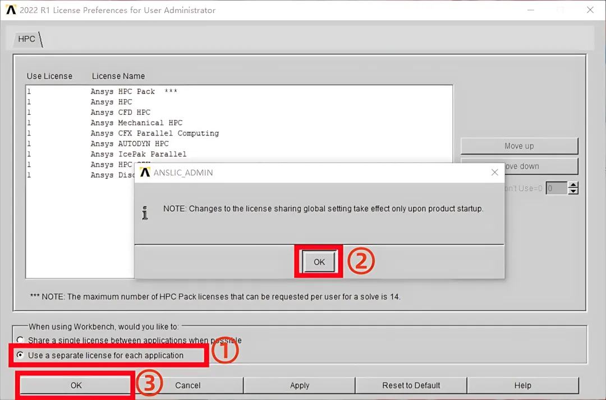606x400 pixels.
Task: Click OK in the ANSLIC_ADMIN note dialog
Action: click(319, 262)
